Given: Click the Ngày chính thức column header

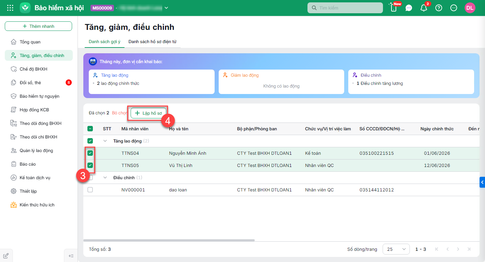Looking at the screenshot, I should pyautogui.click(x=437, y=129).
